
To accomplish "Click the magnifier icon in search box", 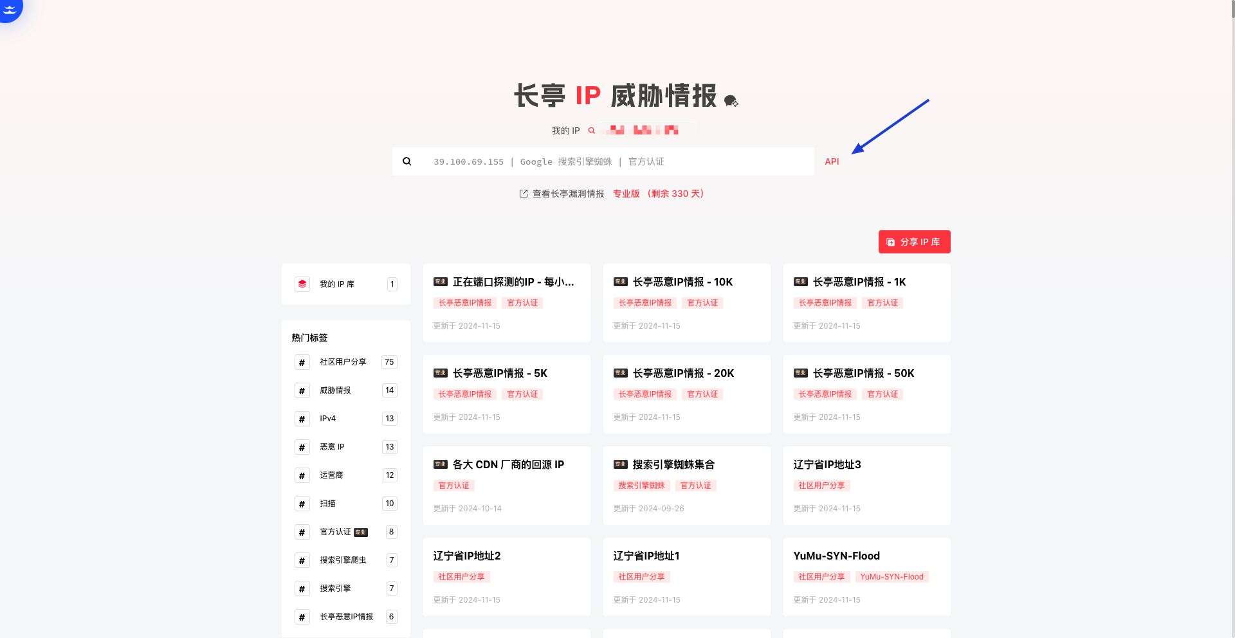I will click(407, 161).
